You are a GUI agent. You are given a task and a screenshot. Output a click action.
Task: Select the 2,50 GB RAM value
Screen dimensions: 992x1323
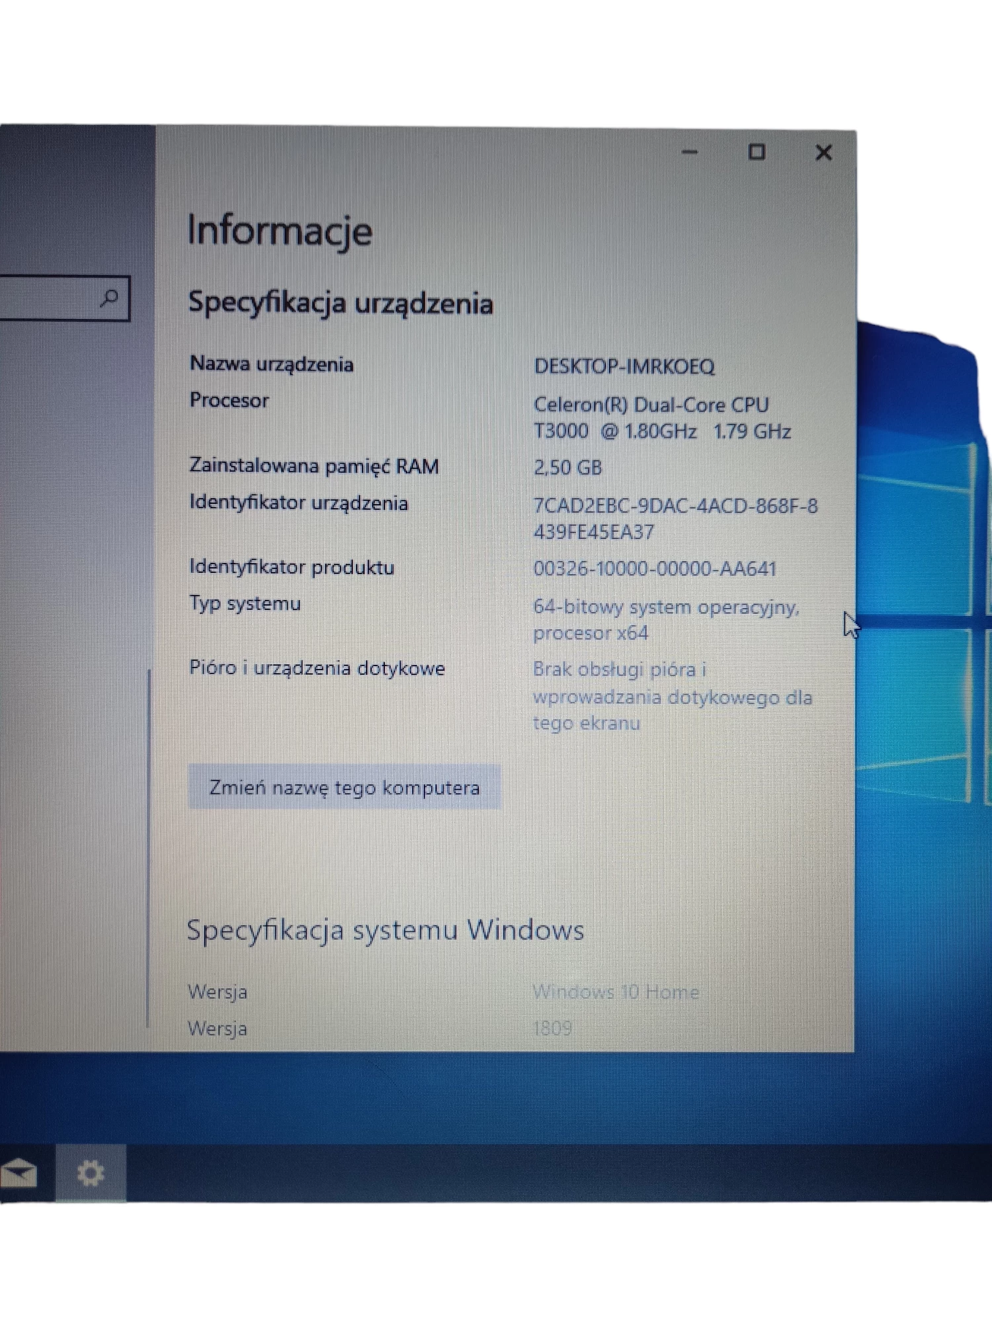pos(567,468)
